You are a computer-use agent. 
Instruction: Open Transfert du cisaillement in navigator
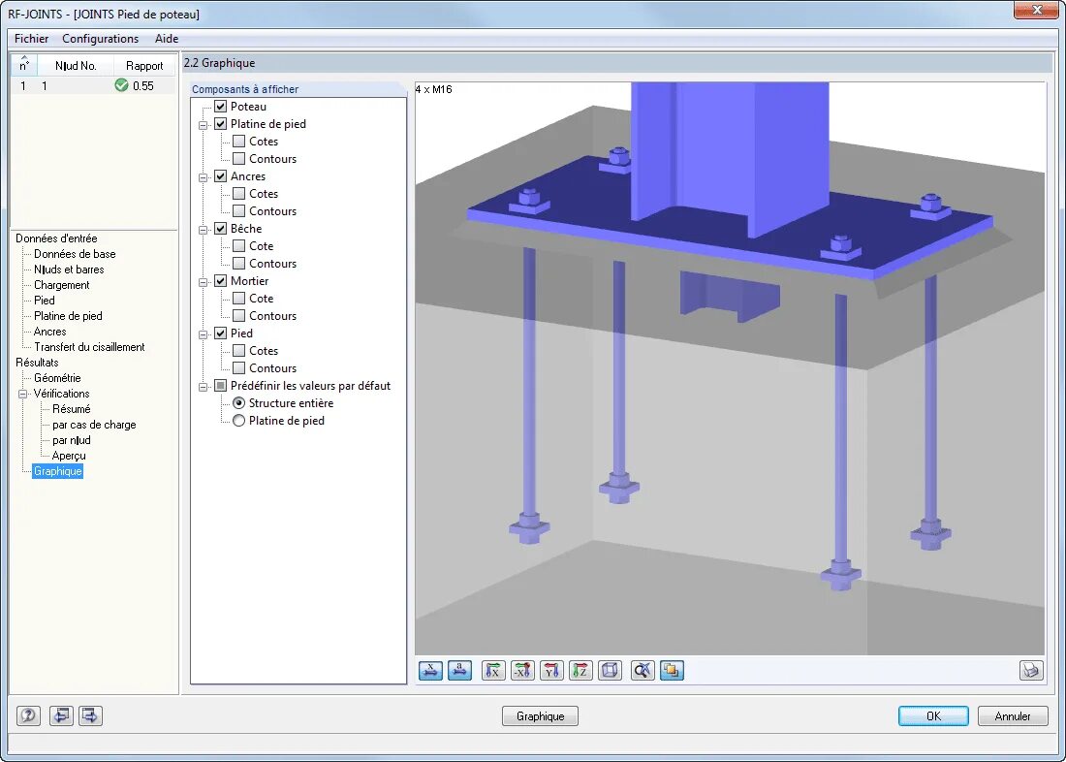click(x=89, y=347)
